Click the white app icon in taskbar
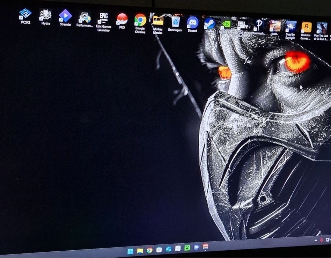The width and height of the screenshot is (331, 258). pos(178,248)
